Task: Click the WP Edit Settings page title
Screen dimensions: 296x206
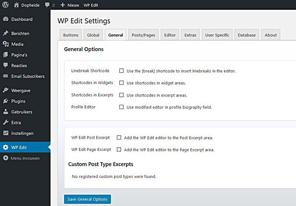Action: tap(84, 21)
